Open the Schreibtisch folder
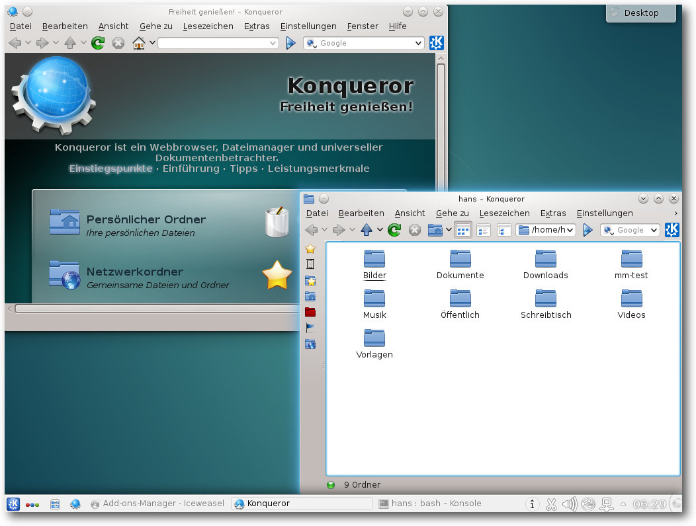 [546, 304]
